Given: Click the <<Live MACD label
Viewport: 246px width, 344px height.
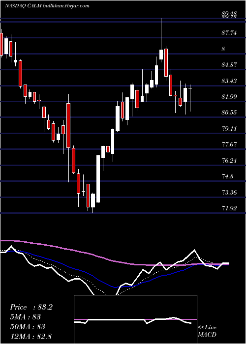Looking at the screenshot, I should point(207,331).
